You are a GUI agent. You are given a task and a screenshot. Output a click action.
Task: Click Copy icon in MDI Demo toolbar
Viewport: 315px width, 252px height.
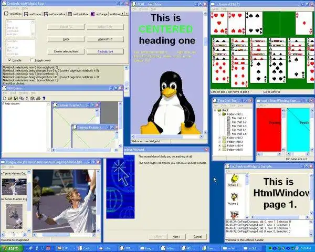(x=22, y=99)
